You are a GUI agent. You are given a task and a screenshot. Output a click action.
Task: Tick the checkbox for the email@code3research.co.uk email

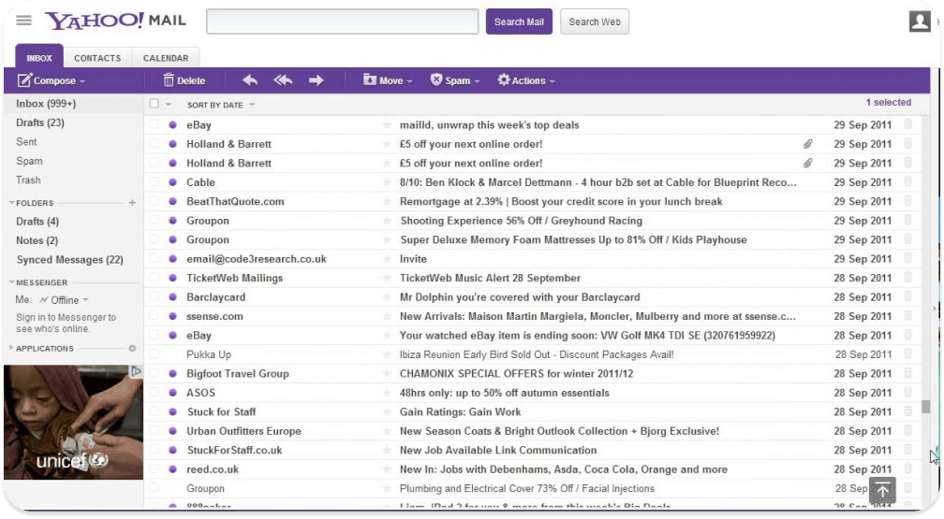[155, 259]
